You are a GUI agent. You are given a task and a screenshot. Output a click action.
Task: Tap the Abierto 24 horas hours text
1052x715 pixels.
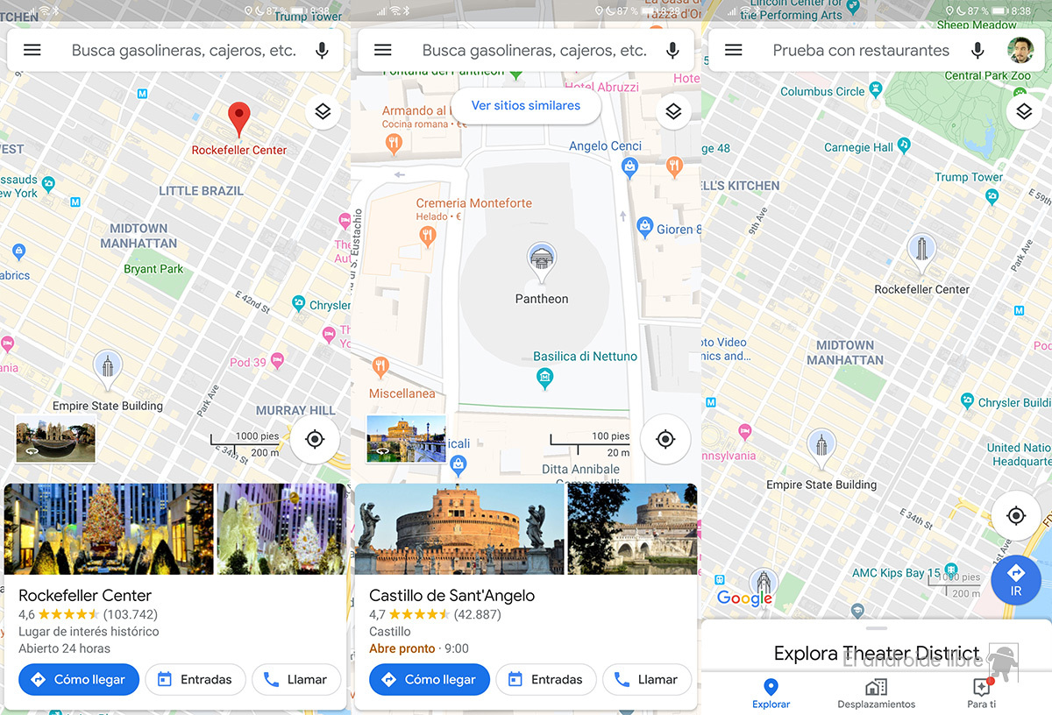coord(65,648)
